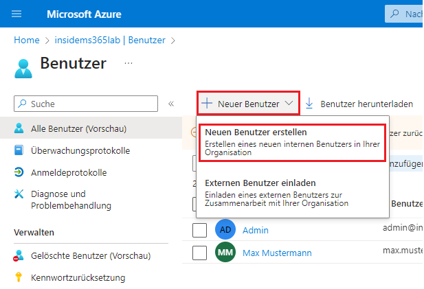The width and height of the screenshot is (424, 289).
Task: Open the hamburger portal menu
Action: click(17, 14)
